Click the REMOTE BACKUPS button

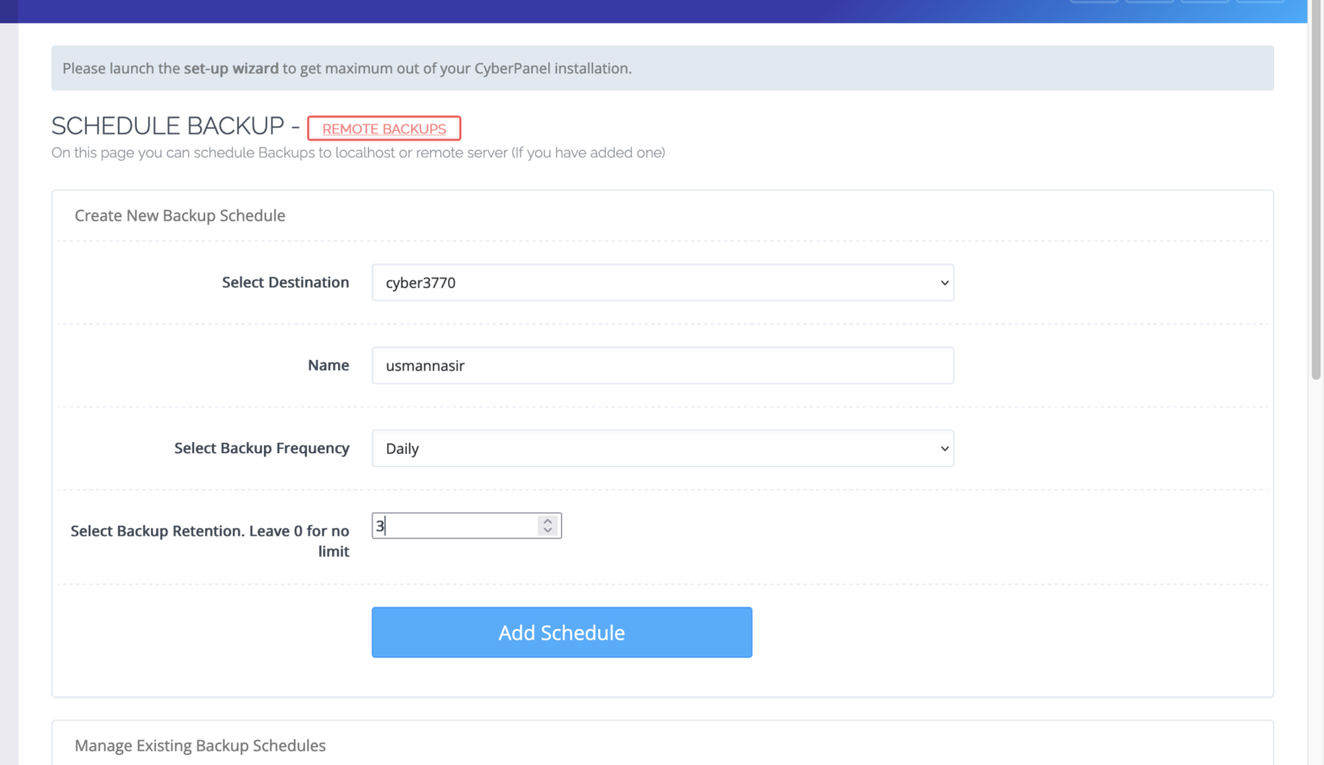coord(384,127)
